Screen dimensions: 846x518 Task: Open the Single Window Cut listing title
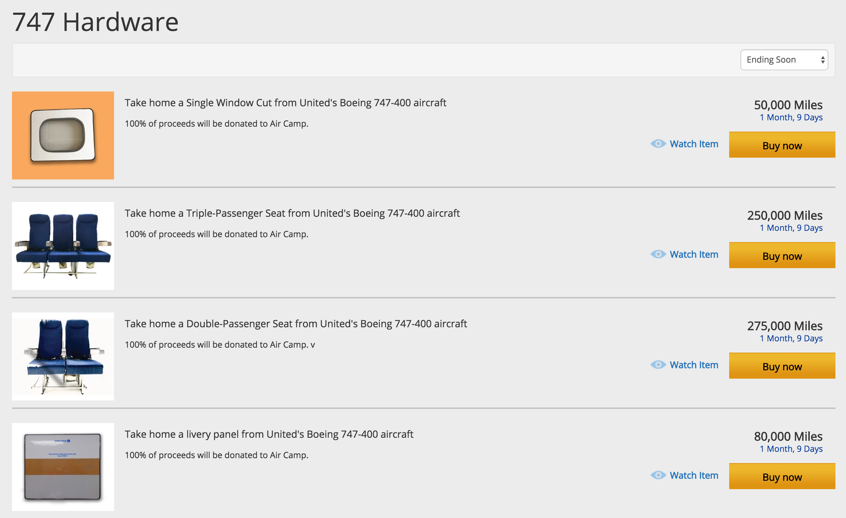[x=285, y=103]
